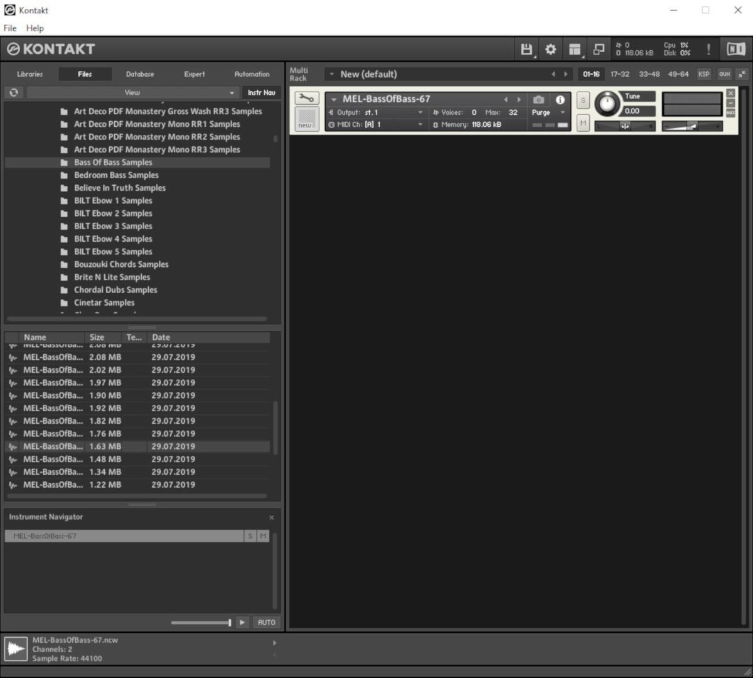This screenshot has width=753, height=678.
Task: Sort file list by Name column
Action: pos(53,337)
